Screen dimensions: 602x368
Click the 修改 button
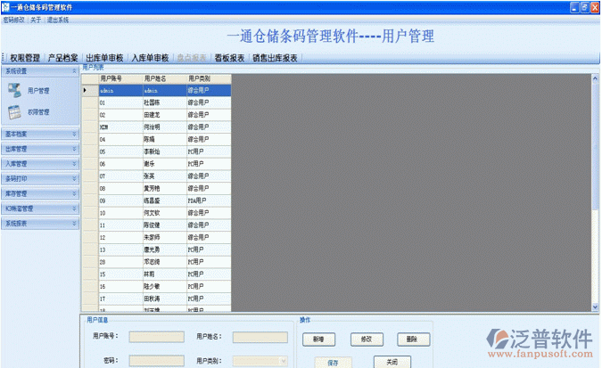point(366,339)
